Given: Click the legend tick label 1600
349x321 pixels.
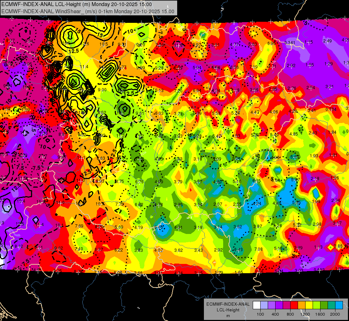Looking at the screenshot, I should 320,314.
